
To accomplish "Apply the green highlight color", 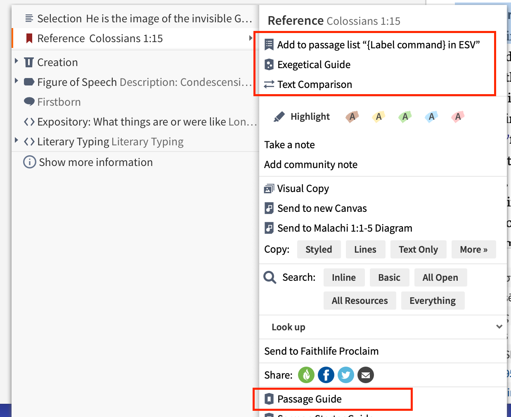I will 405,117.
